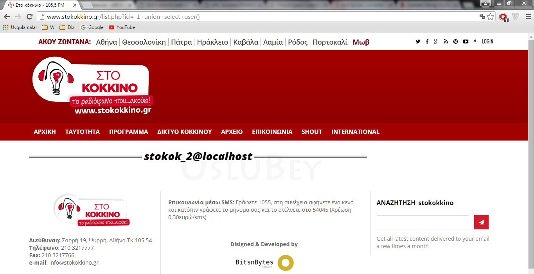Open the Pinterest icon
Viewport: 534px width, 274px height.
pos(455,41)
